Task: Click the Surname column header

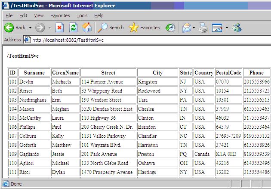Action: click(34, 73)
